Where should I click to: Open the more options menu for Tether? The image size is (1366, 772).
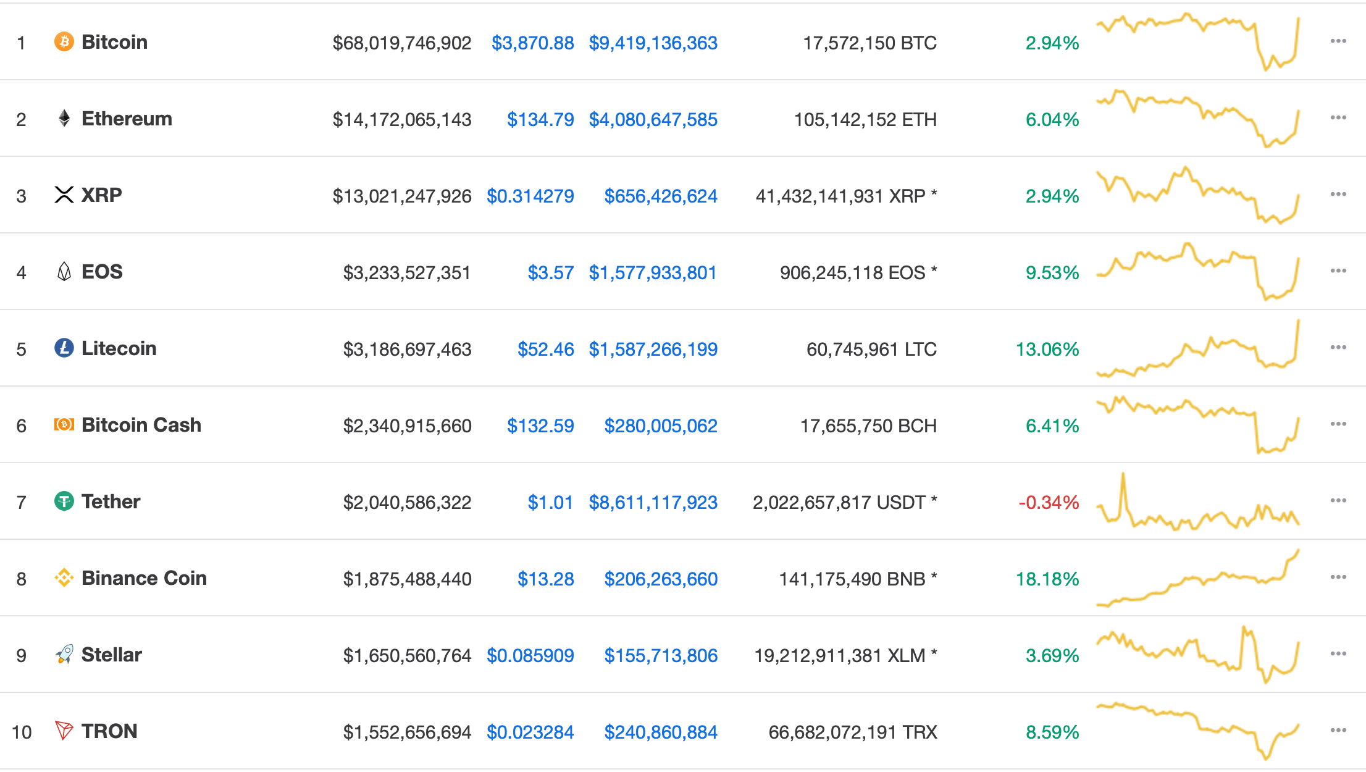pyautogui.click(x=1338, y=501)
